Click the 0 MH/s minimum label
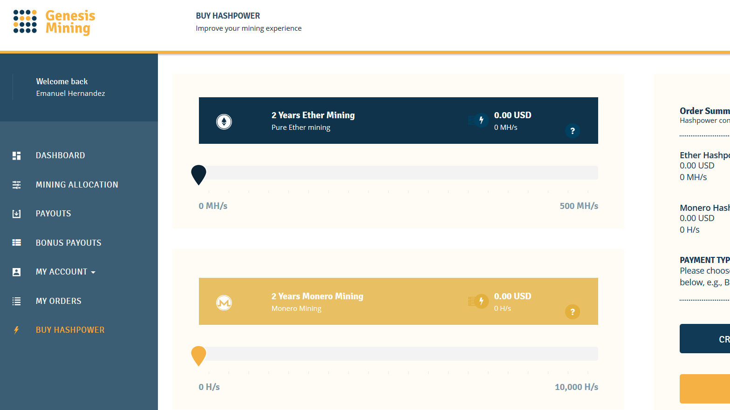Screen dimensions: 730x410 213,206
